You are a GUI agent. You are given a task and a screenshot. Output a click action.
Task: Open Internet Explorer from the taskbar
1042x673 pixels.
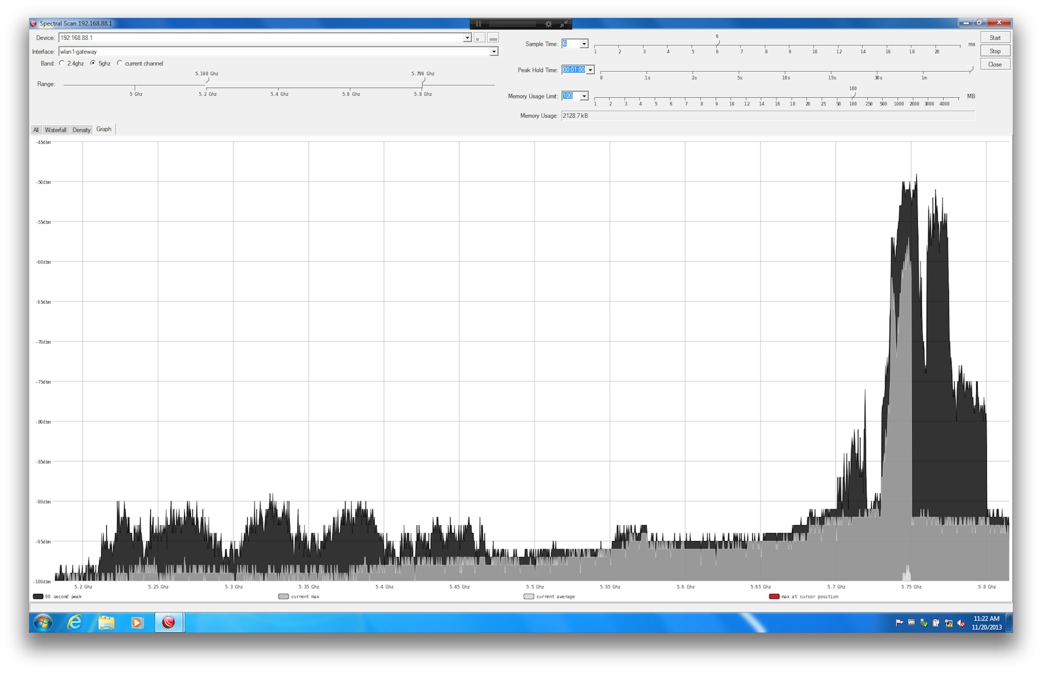point(75,623)
